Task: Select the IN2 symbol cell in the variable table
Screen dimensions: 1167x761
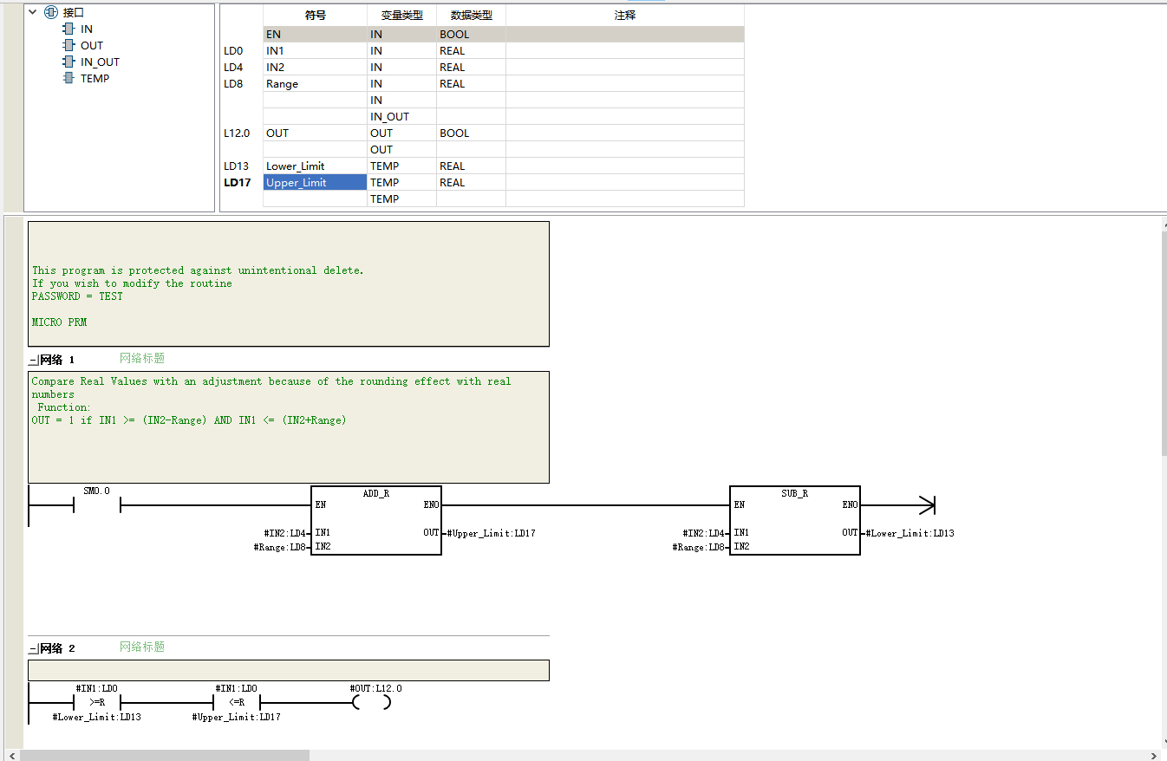Action: (315, 68)
